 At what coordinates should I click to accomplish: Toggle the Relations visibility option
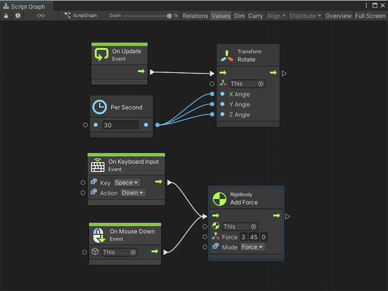[195, 16]
